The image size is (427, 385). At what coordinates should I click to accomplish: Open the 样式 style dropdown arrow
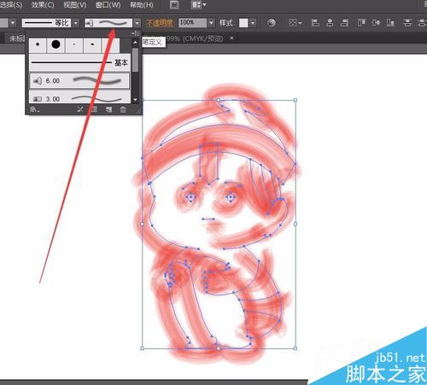click(253, 22)
